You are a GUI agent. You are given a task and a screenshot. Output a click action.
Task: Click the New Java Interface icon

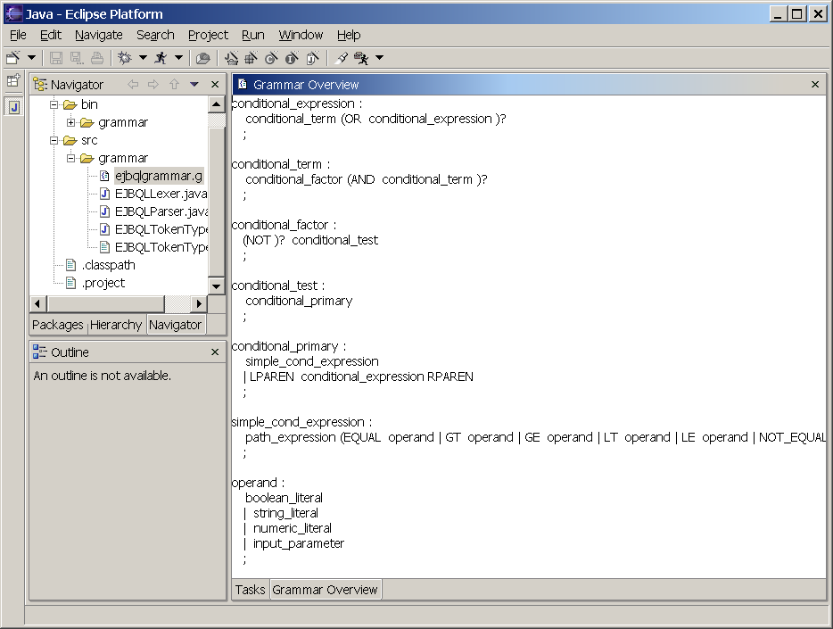pyautogui.click(x=292, y=59)
